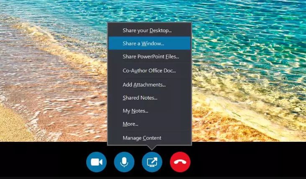Open Share PowerPoint Files...
Image resolution: width=306 pixels, height=179 pixels.
click(149, 56)
